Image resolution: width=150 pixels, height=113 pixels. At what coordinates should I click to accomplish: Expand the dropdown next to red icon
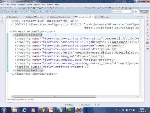[x=53, y=8]
